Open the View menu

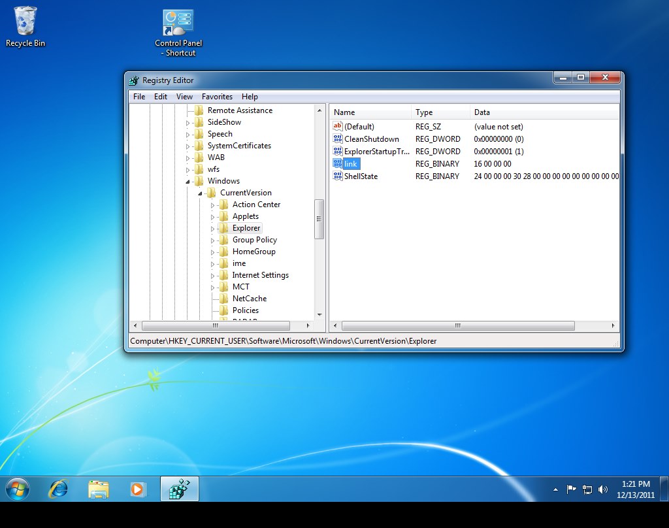pyautogui.click(x=184, y=97)
